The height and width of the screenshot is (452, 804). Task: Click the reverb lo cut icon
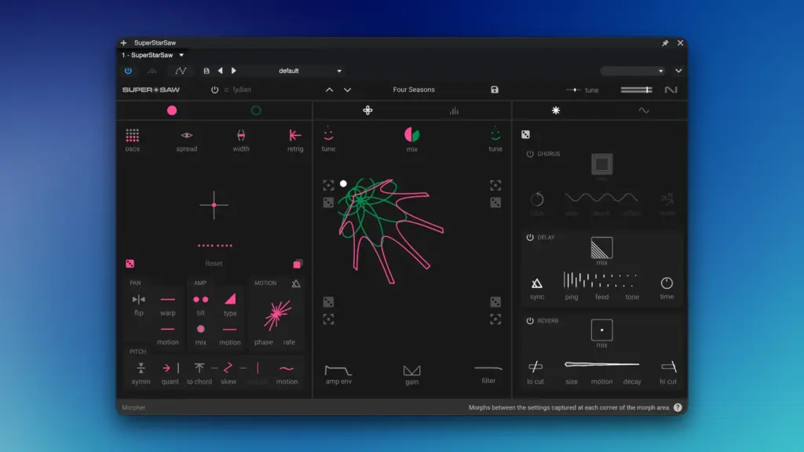point(535,366)
